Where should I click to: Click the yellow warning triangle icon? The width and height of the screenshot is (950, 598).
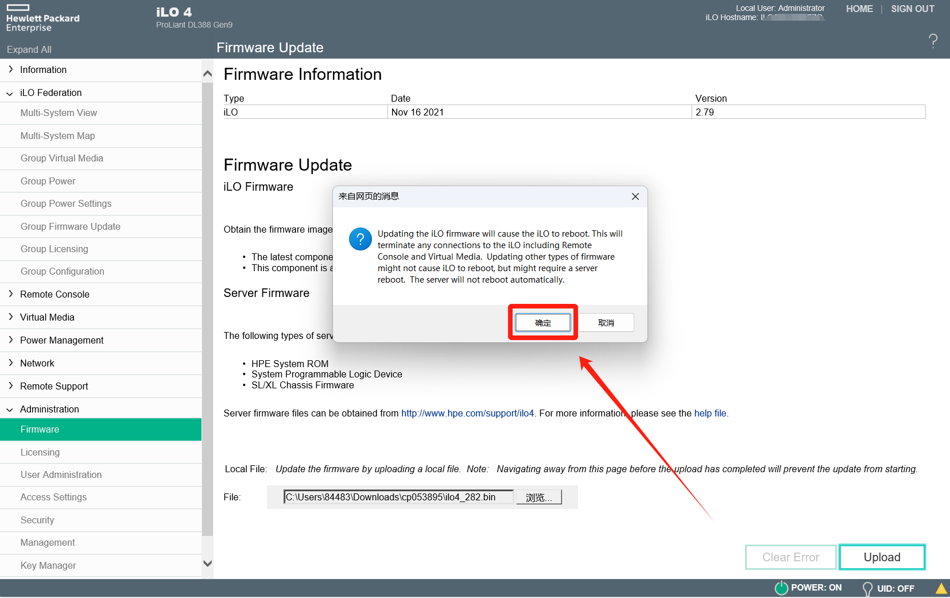tap(941, 588)
